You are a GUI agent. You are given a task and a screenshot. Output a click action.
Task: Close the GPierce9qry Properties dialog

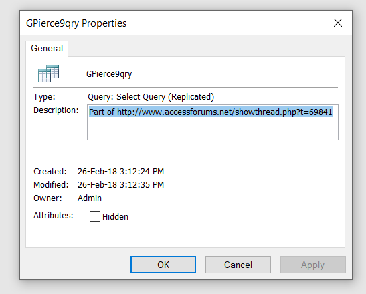click(x=338, y=23)
